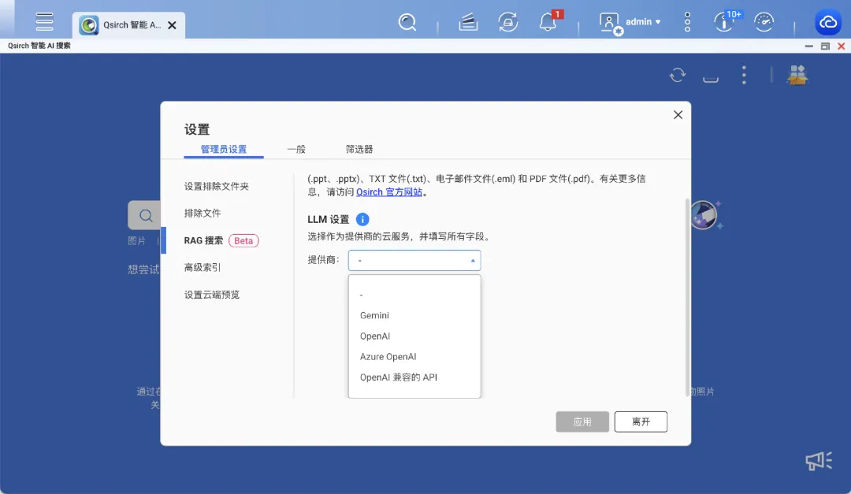Select 高级索引 in the settings sidebar
851x494 pixels.
(x=203, y=267)
